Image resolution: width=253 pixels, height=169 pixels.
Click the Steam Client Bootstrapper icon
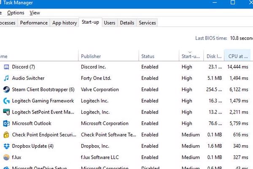pos(6,90)
